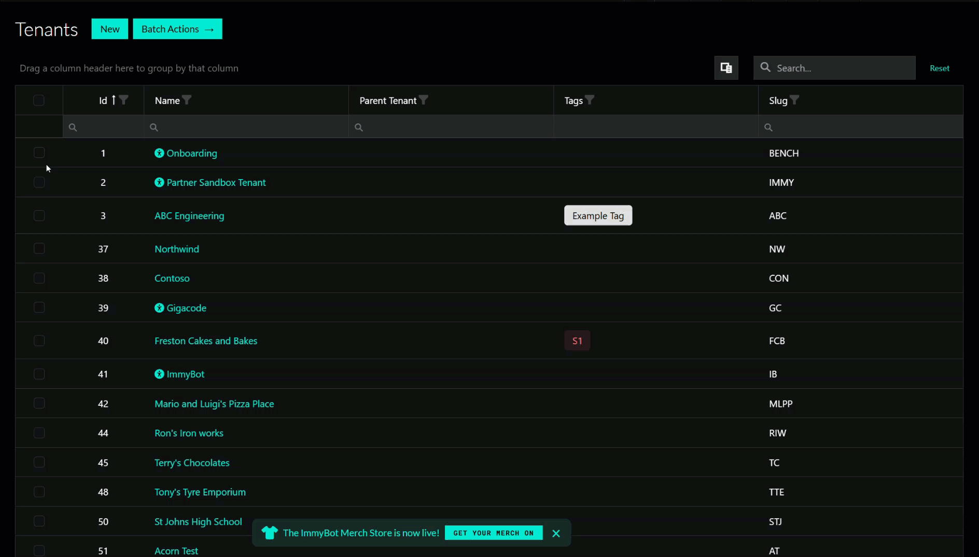The image size is (979, 557).
Task: Click the Slug column header
Action: pyautogui.click(x=778, y=100)
